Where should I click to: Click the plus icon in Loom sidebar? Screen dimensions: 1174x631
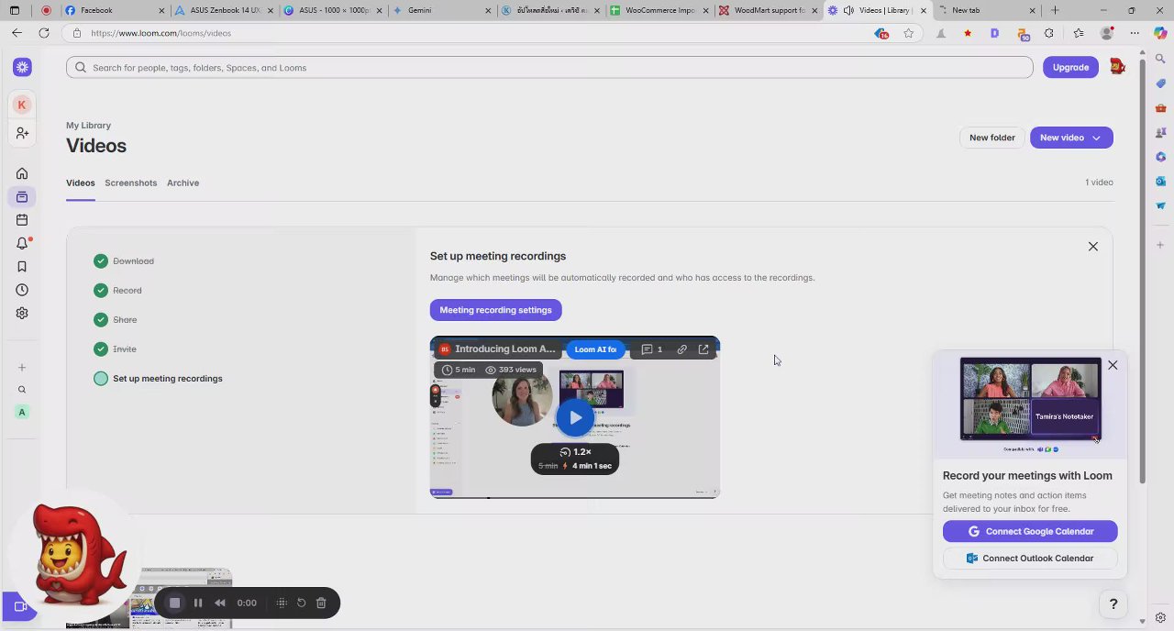tap(22, 368)
